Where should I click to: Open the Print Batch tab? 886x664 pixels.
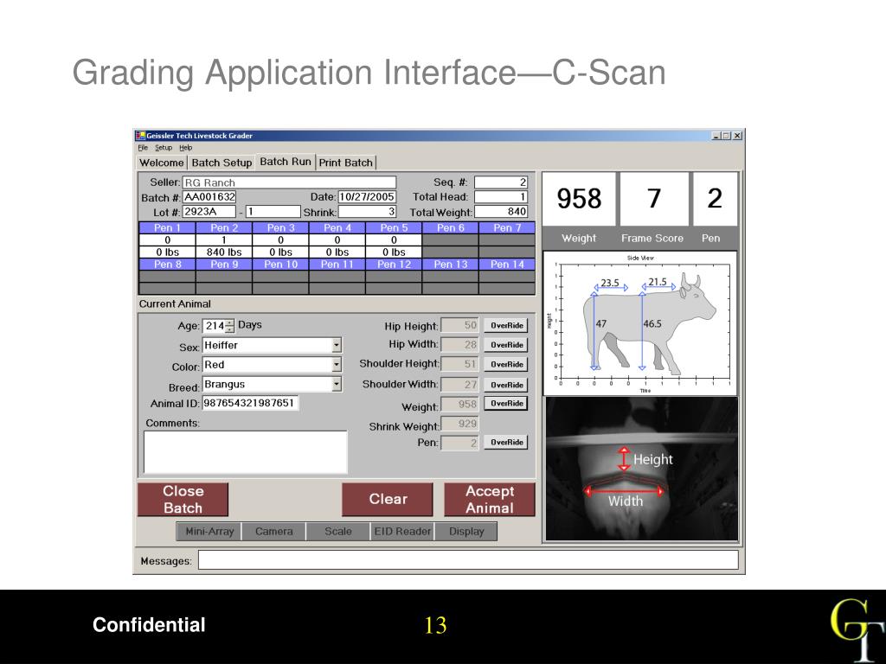point(346,163)
